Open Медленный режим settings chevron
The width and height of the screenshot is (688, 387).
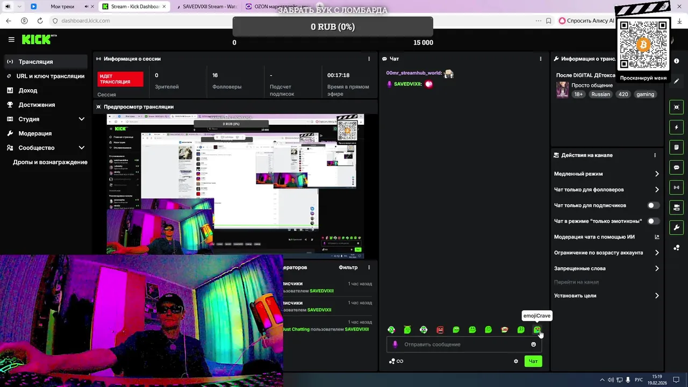[657, 174]
